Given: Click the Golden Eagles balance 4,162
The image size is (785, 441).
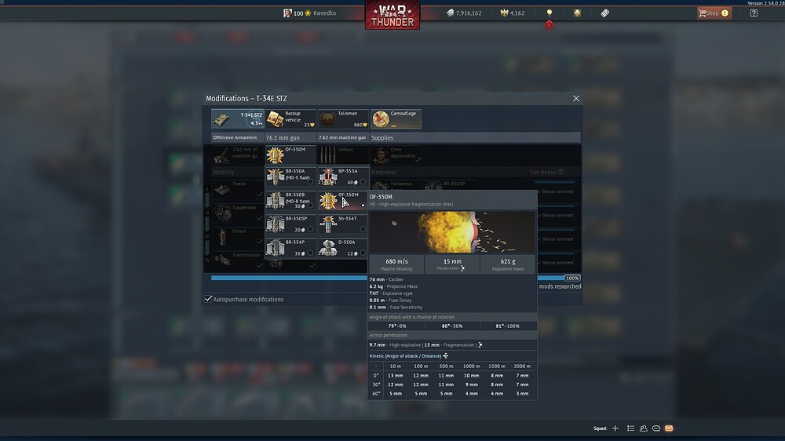Looking at the screenshot, I should [x=512, y=13].
